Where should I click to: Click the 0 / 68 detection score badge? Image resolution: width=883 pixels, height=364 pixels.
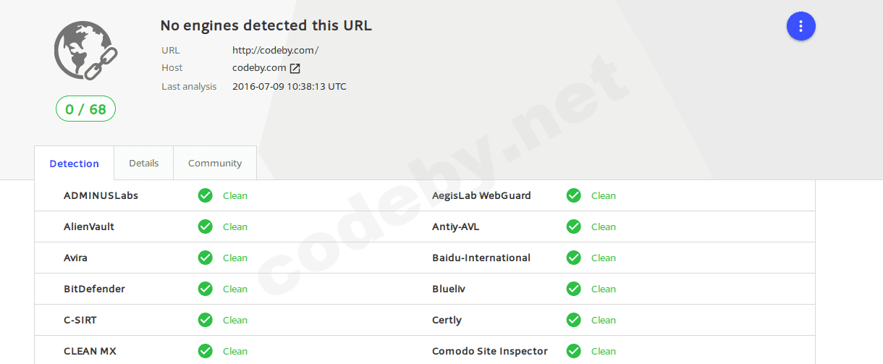point(85,109)
